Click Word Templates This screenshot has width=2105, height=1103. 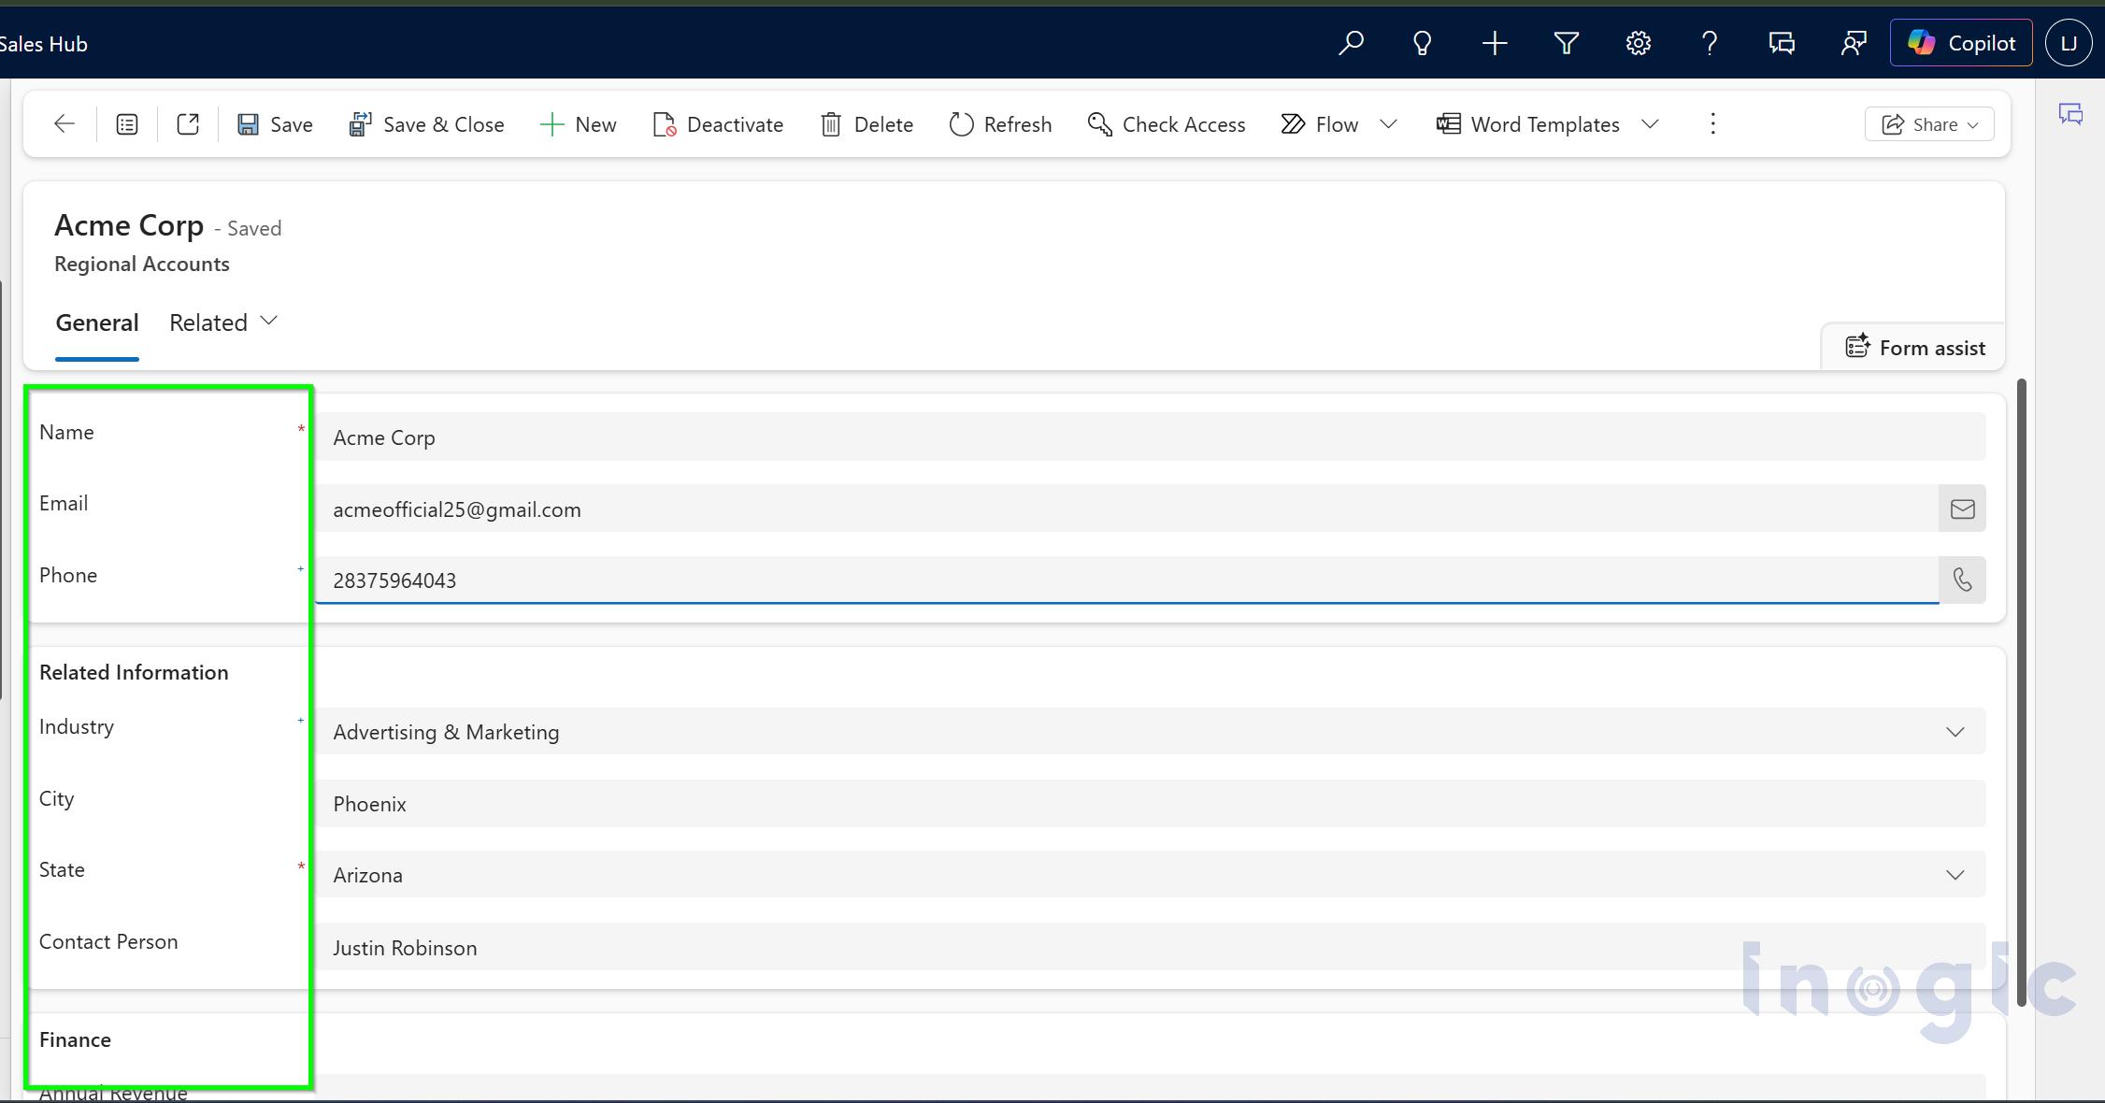pyautogui.click(x=1528, y=124)
